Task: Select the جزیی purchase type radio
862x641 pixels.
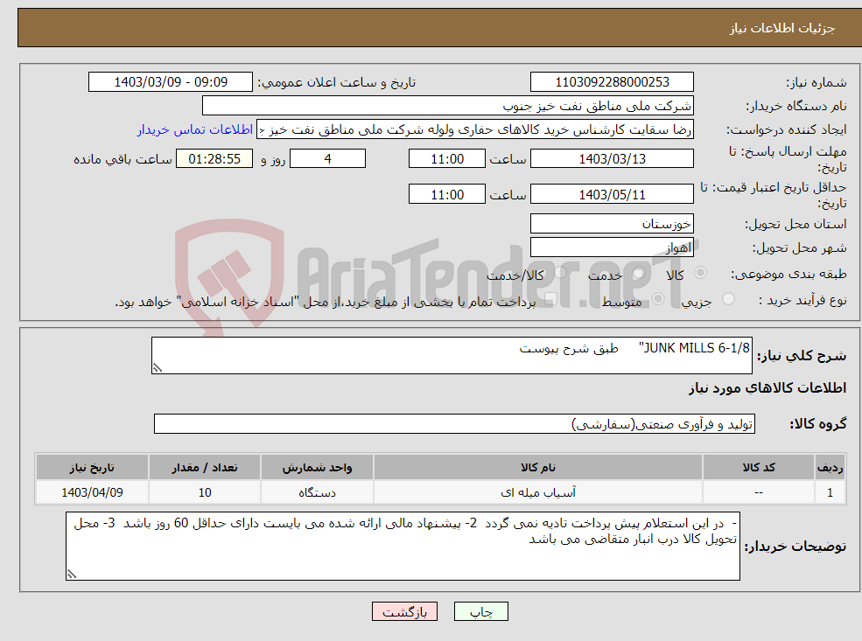Action: 728,299
